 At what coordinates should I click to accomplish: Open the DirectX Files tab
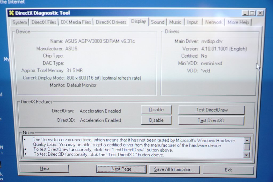[x=44, y=22]
